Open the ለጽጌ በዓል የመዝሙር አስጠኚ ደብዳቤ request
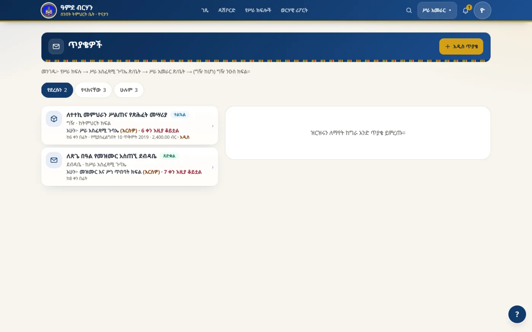 coord(130,167)
